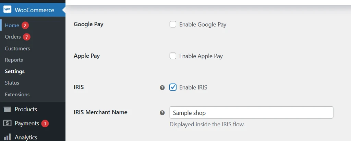The width and height of the screenshot is (351, 141).
Task: Click the Products archive box icon
Action: point(7,109)
